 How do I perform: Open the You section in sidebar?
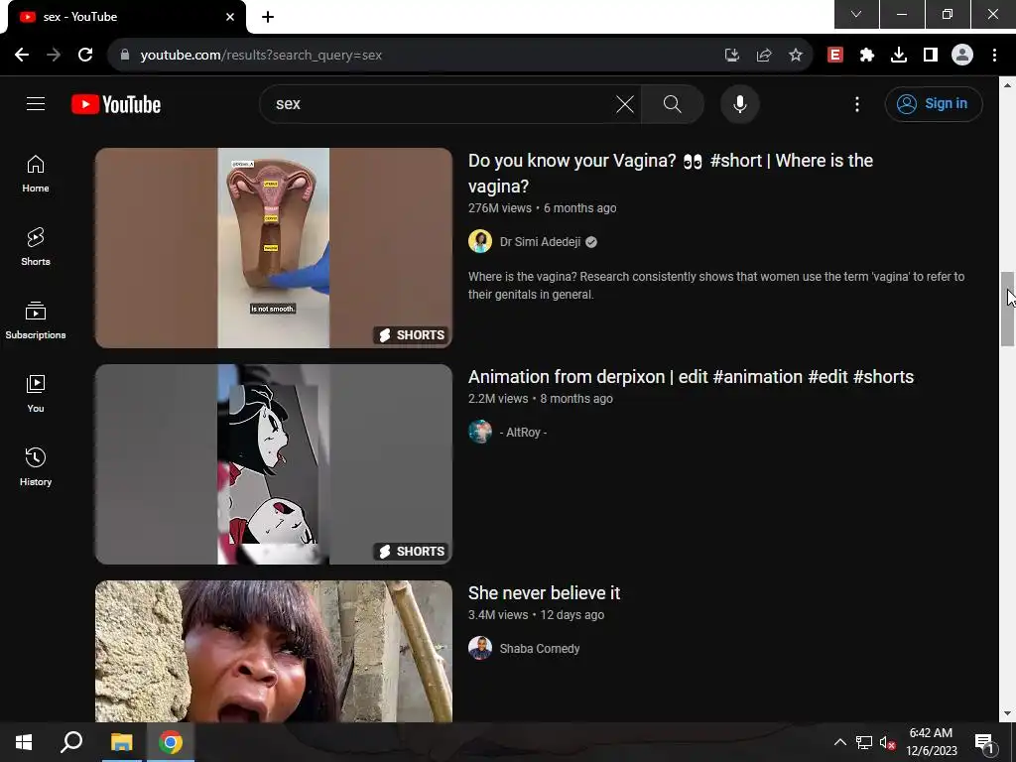click(36, 394)
